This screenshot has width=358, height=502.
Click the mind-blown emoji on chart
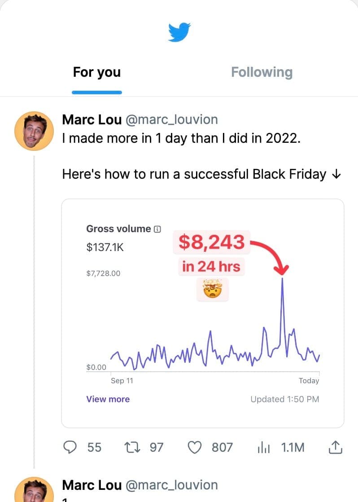[x=212, y=289]
